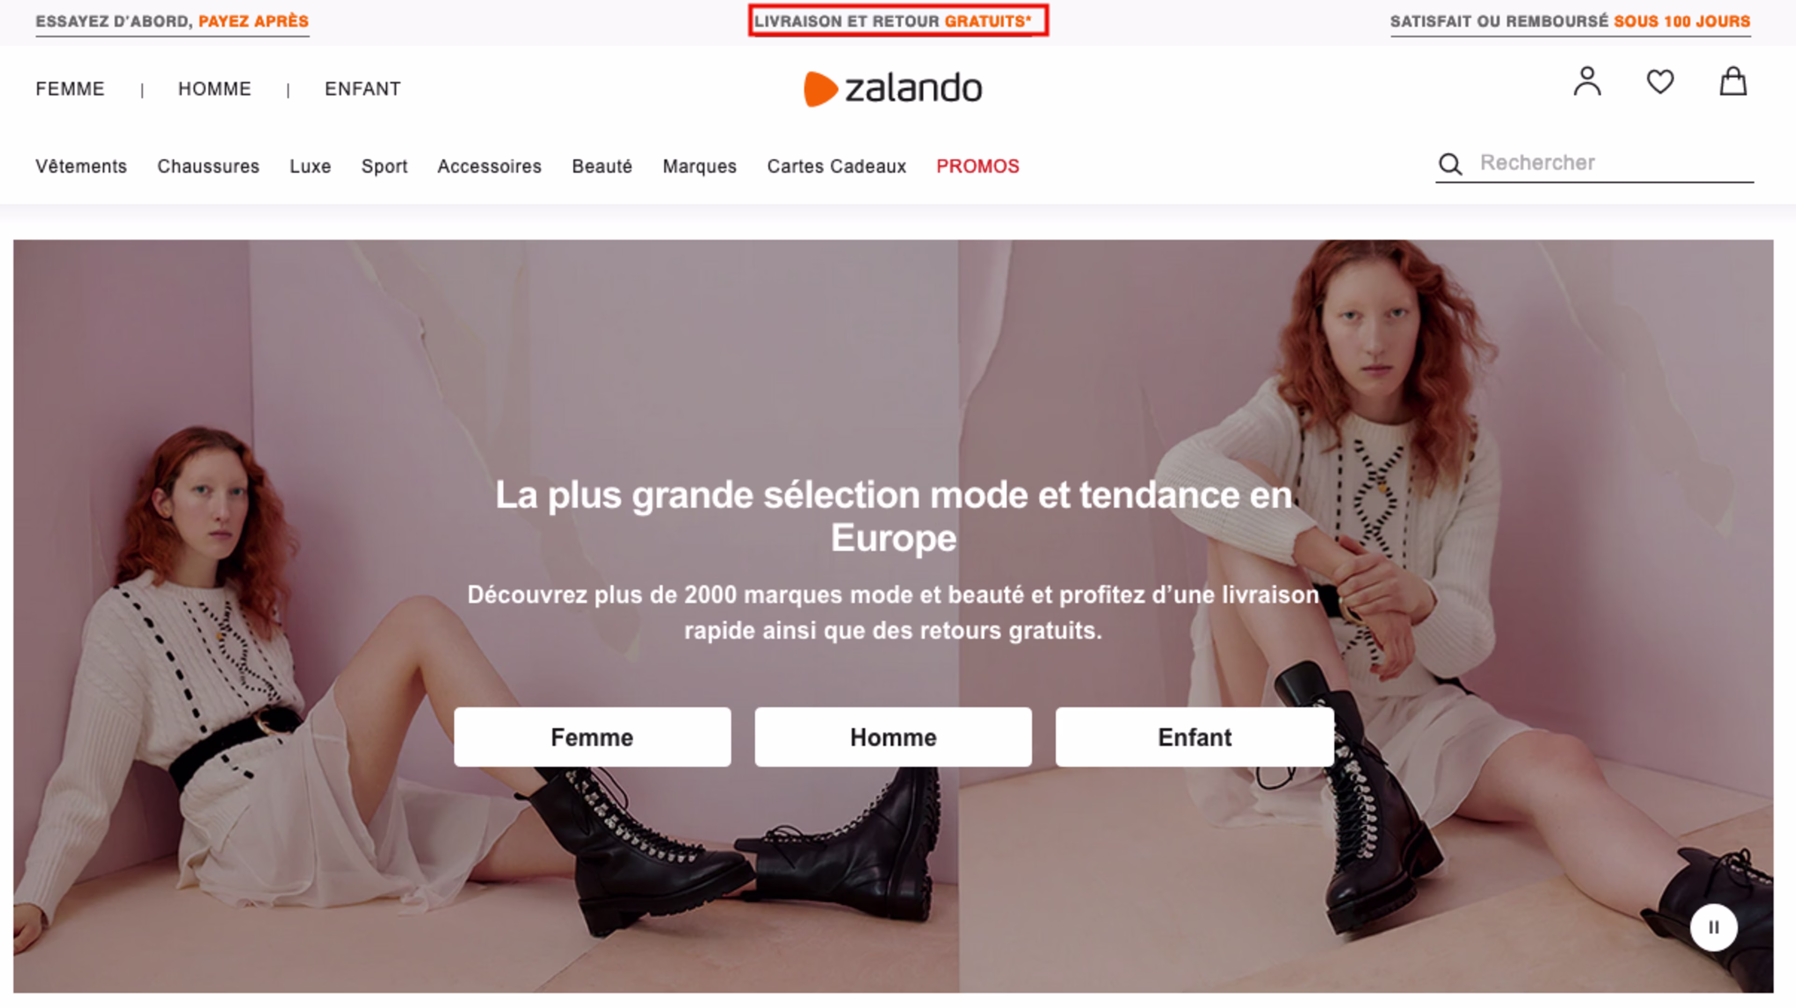Select the ENFANT top navigation tab

pyautogui.click(x=362, y=89)
